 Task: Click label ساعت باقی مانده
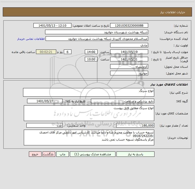(x=23, y=52)
